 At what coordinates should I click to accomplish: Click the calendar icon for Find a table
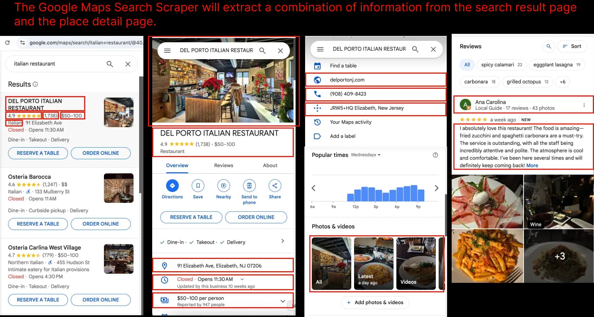tap(317, 66)
